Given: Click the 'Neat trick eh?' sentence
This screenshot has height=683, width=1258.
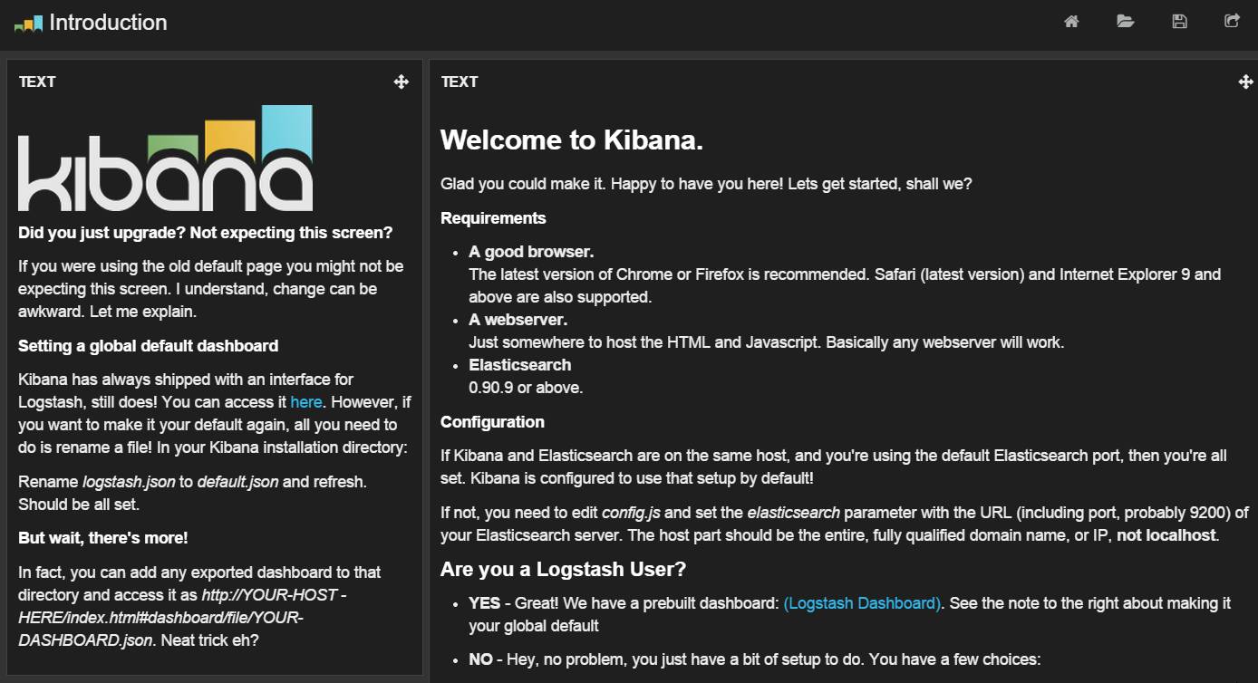Looking at the screenshot, I should click(x=209, y=640).
